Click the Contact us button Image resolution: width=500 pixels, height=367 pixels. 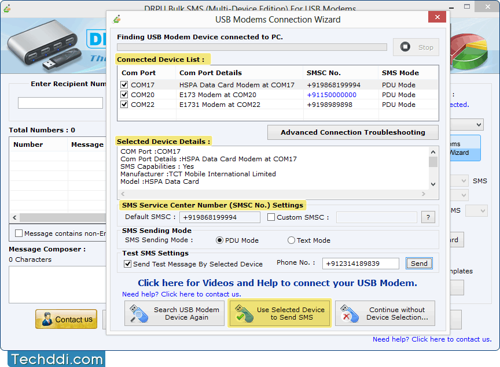(67, 319)
